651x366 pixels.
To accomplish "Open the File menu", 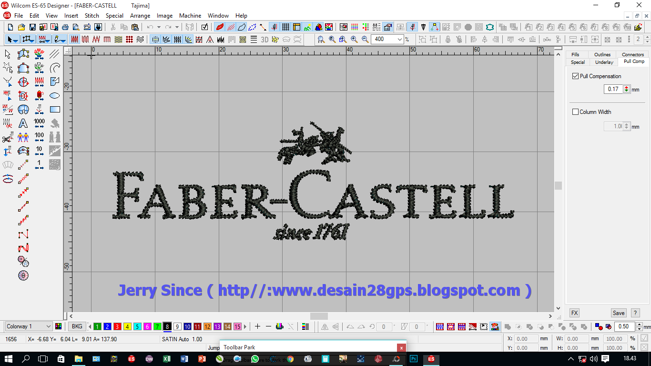I will [x=19, y=16].
